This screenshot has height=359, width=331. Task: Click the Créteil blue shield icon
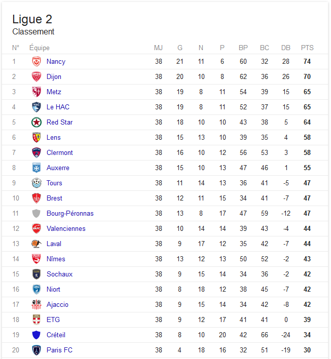pos(36,335)
